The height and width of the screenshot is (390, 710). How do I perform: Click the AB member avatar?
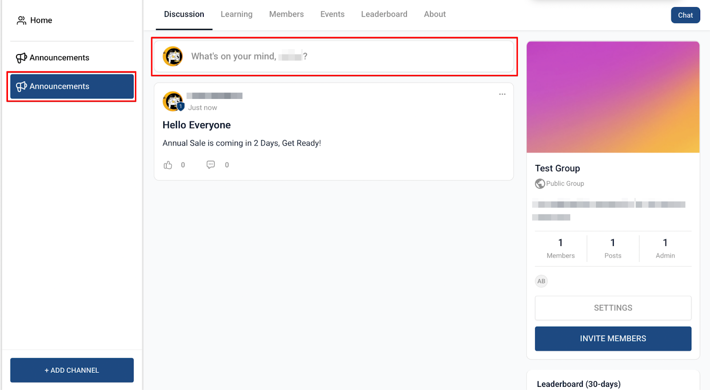coord(541,281)
